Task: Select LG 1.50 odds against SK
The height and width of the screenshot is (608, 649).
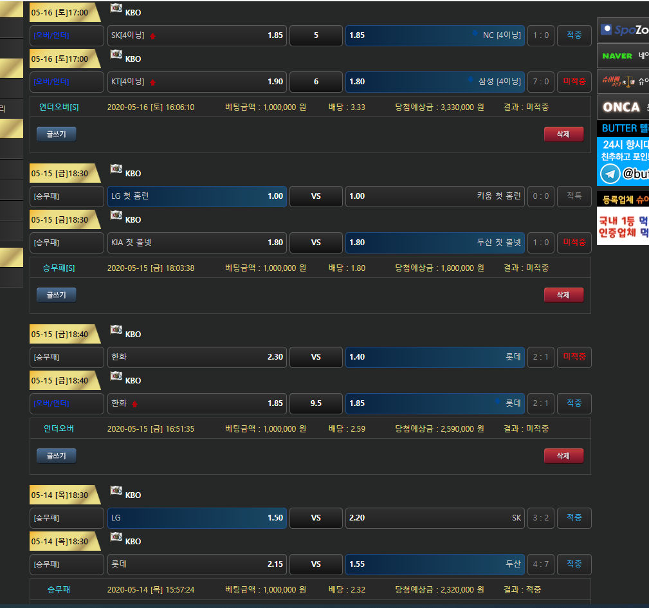Action: pyautogui.click(x=197, y=518)
